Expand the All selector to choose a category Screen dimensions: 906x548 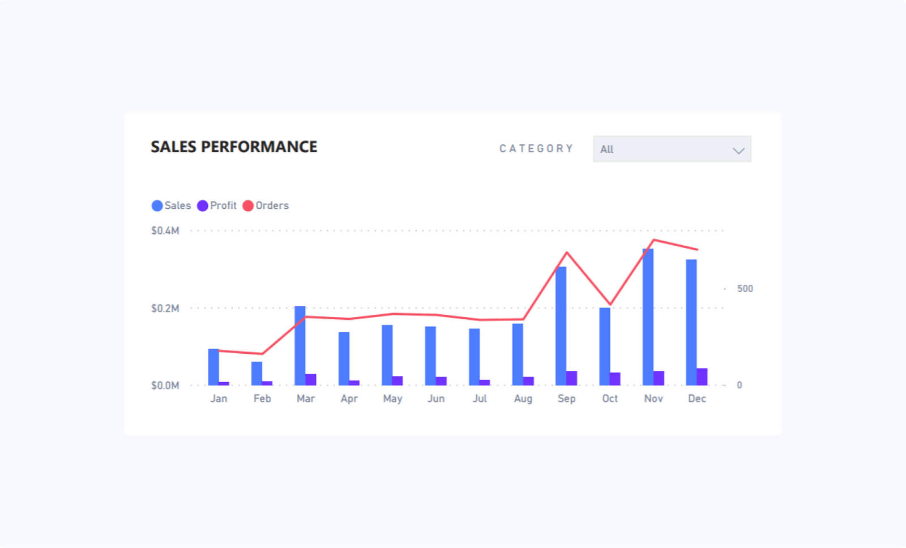pyautogui.click(x=672, y=149)
